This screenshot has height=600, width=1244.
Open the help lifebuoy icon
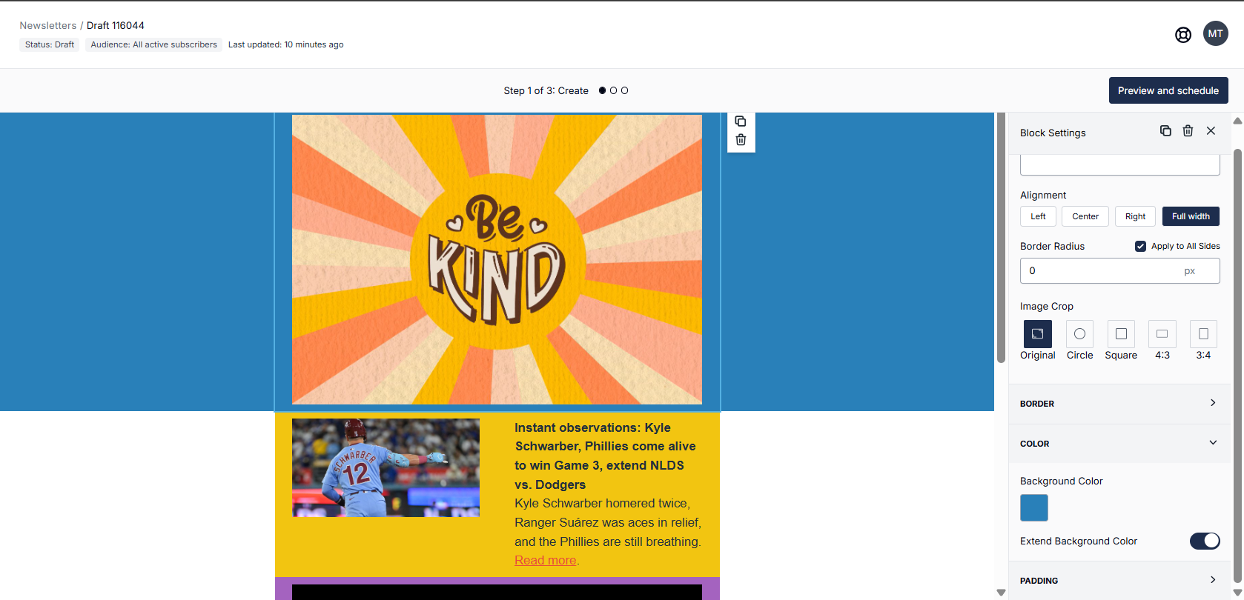coord(1183,35)
